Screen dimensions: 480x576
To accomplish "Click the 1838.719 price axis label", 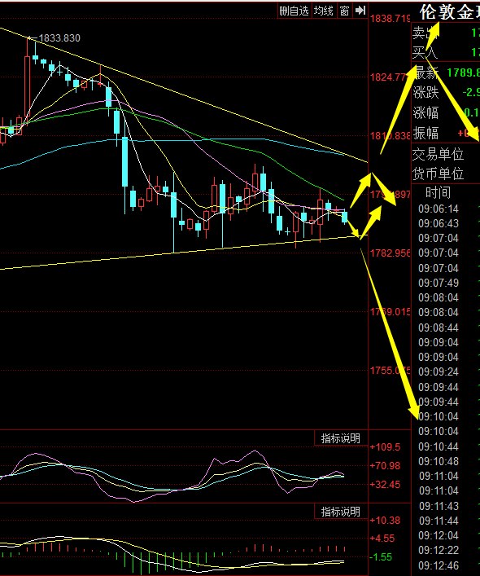I will click(390, 19).
